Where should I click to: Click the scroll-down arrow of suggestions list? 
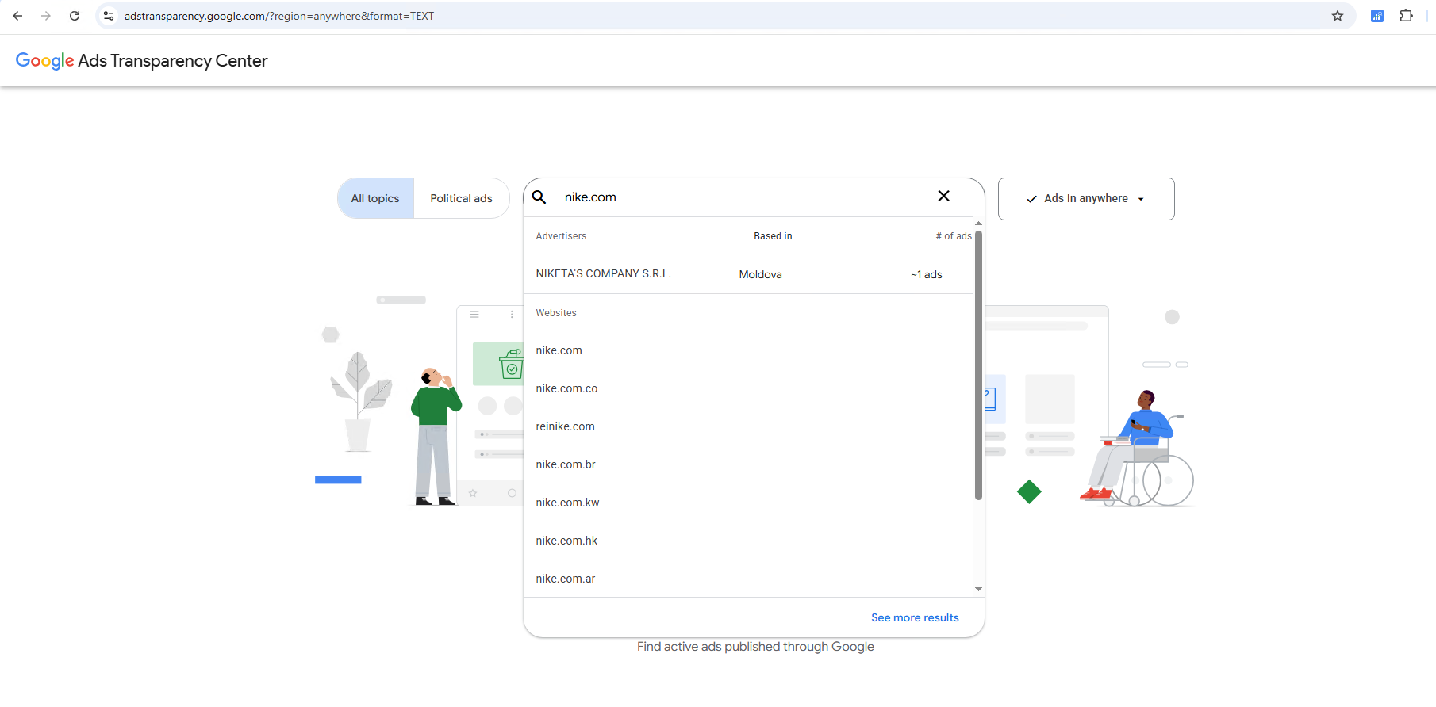[x=978, y=589]
